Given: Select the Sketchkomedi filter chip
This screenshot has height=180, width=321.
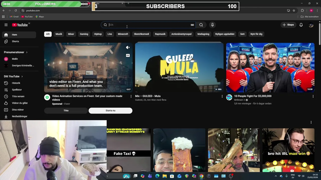Looking at the screenshot, I should pos(141,34).
